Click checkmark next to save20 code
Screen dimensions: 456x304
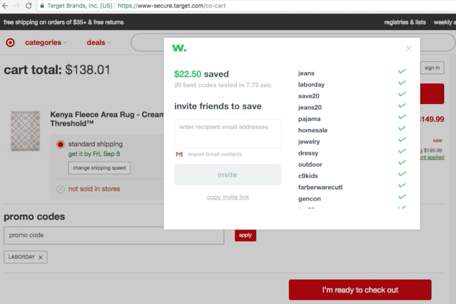tap(402, 94)
